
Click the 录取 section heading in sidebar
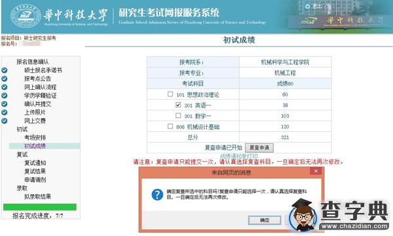22,188
